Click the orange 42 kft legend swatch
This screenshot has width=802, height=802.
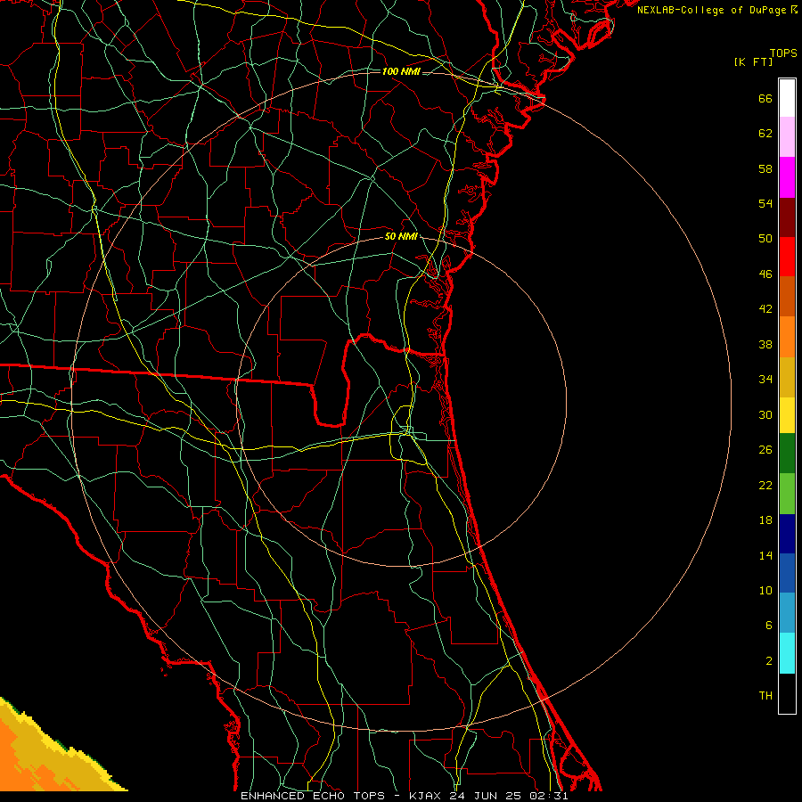(787, 337)
